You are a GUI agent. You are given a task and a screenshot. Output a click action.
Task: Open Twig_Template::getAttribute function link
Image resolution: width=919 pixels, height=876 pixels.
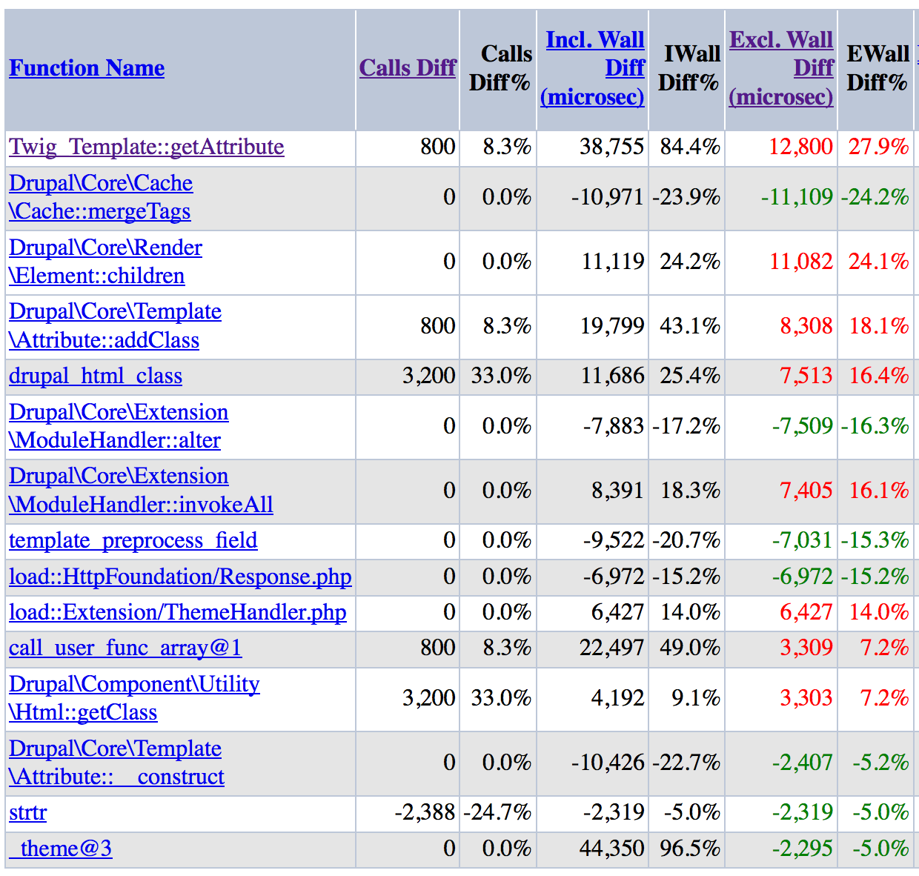(146, 147)
